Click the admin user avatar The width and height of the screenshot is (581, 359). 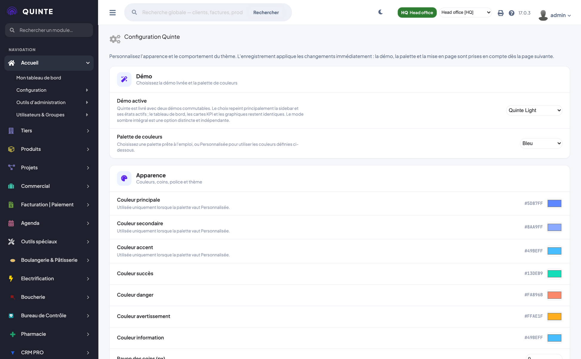pyautogui.click(x=543, y=15)
